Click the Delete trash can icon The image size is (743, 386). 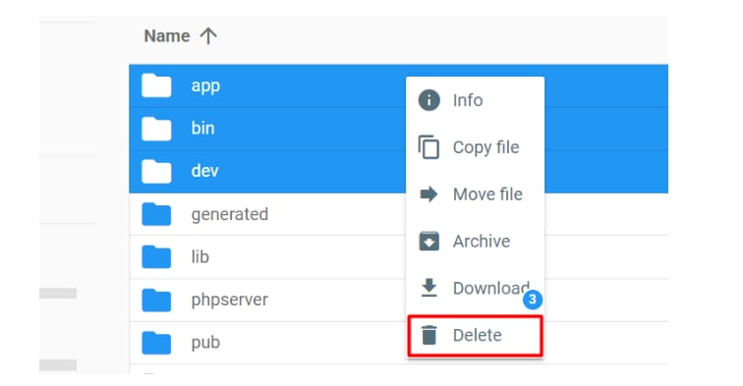tap(429, 335)
